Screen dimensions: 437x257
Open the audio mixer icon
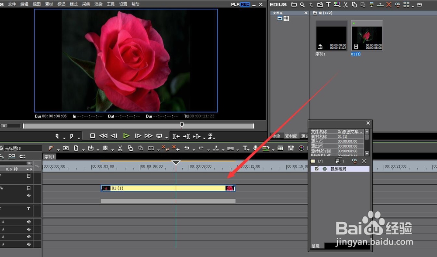(x=291, y=148)
